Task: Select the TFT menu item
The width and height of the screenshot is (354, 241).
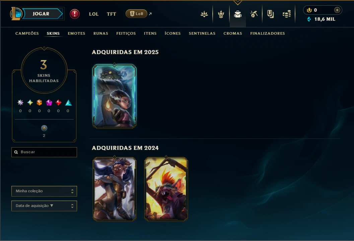Action: pyautogui.click(x=111, y=14)
